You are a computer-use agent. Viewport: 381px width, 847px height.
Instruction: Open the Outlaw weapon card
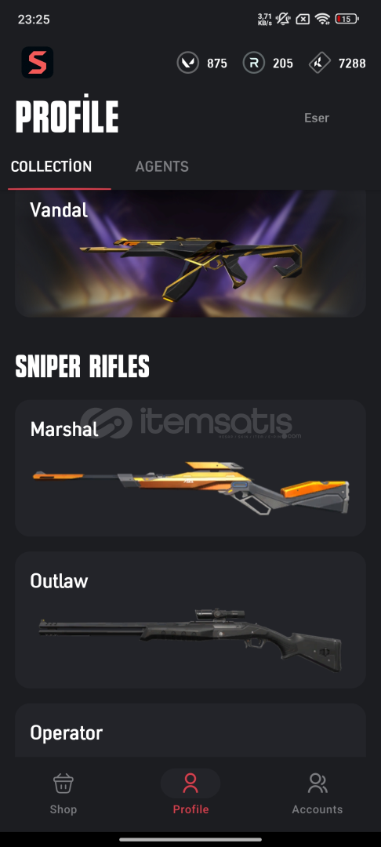click(x=190, y=620)
